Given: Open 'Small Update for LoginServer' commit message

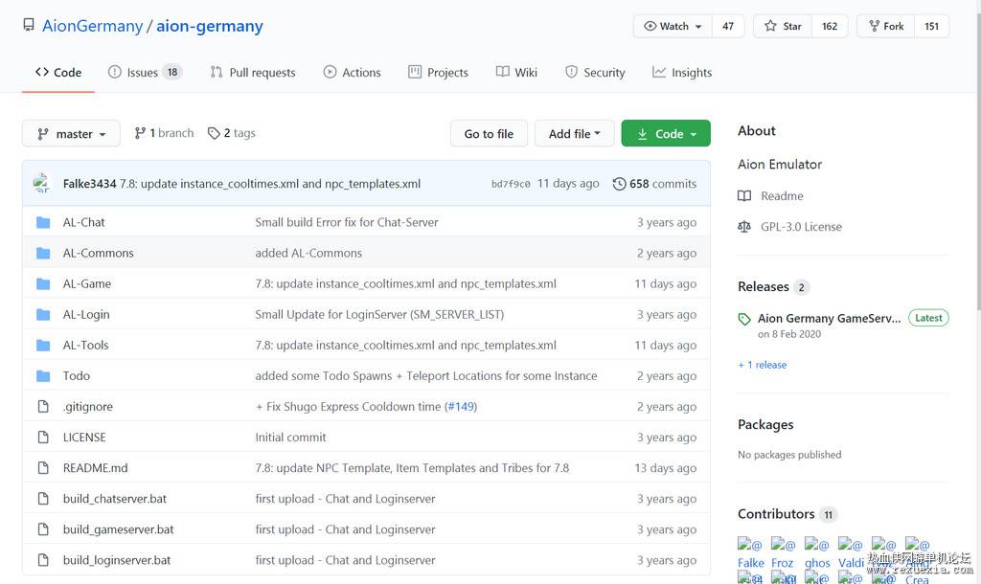Looking at the screenshot, I should (379, 314).
